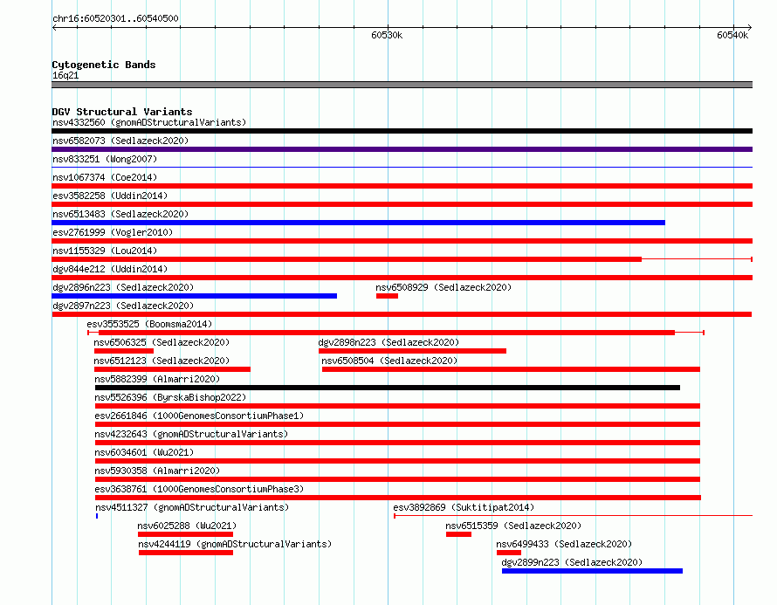Click esv2661846 1000GenomesConsortiumPhase1 label
The width and height of the screenshot is (777, 605).
click(x=199, y=416)
